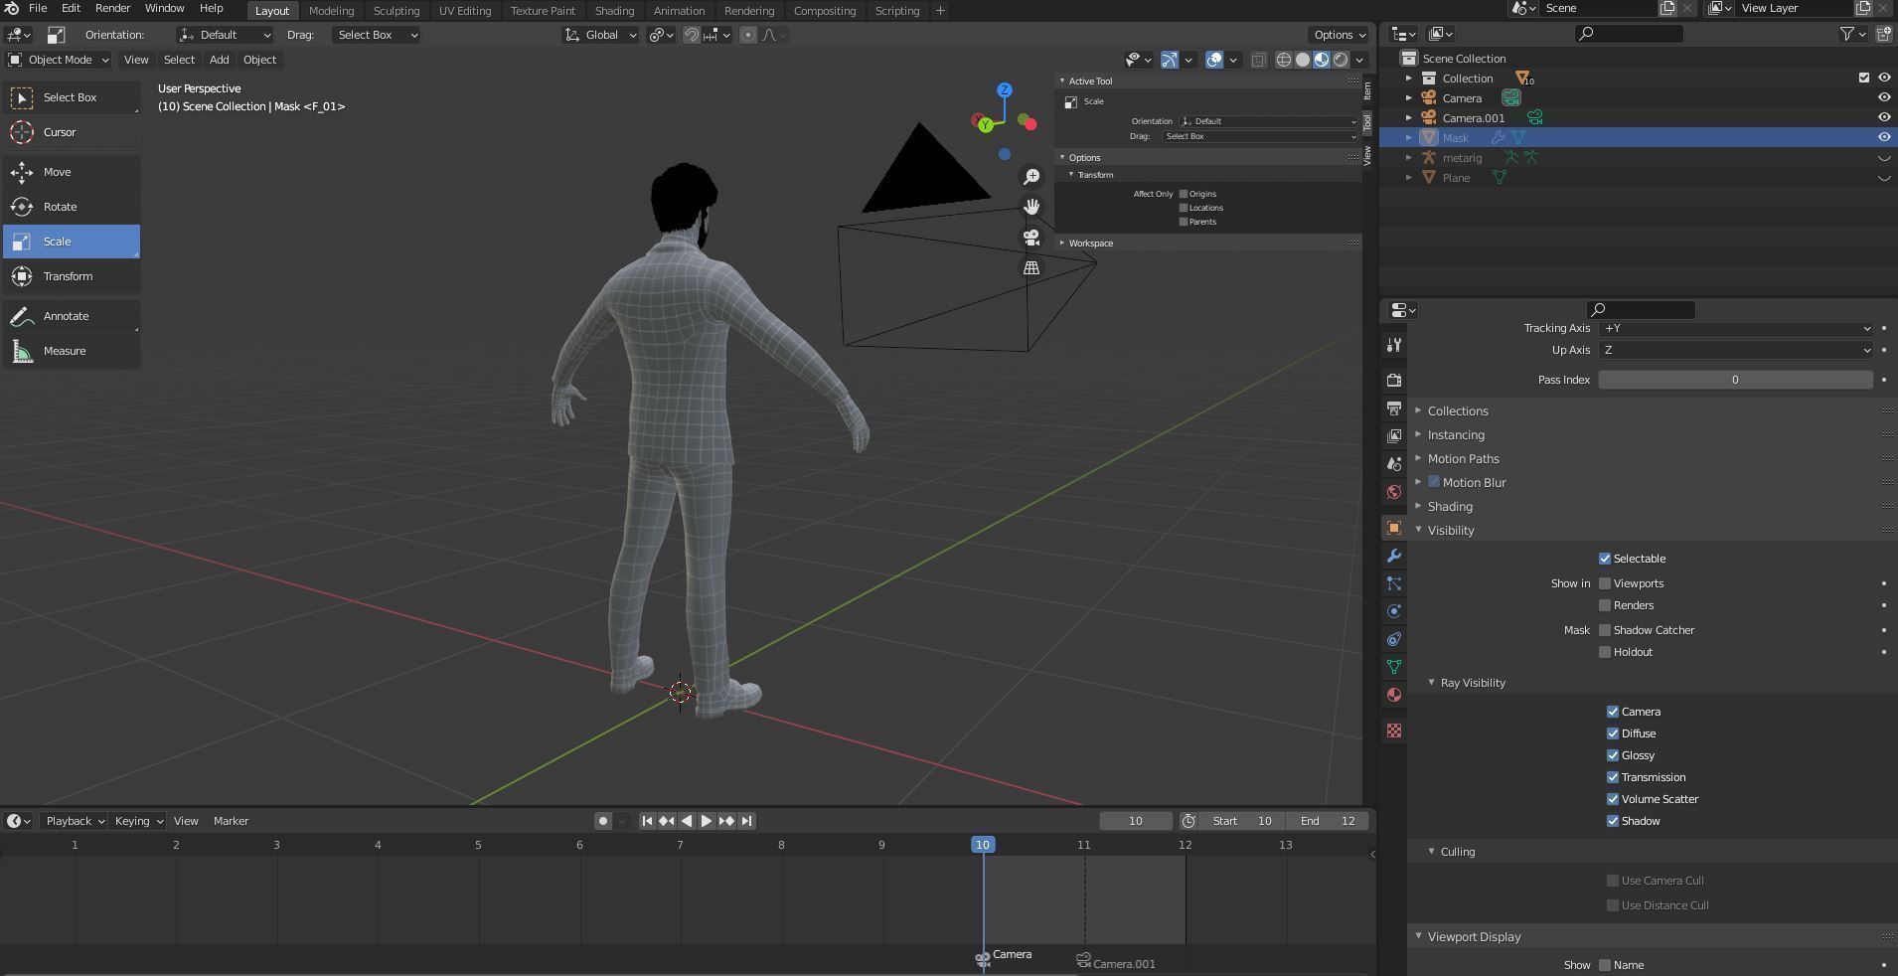1898x976 pixels.
Task: Switch to the Modeling workspace tab
Action: (331, 11)
